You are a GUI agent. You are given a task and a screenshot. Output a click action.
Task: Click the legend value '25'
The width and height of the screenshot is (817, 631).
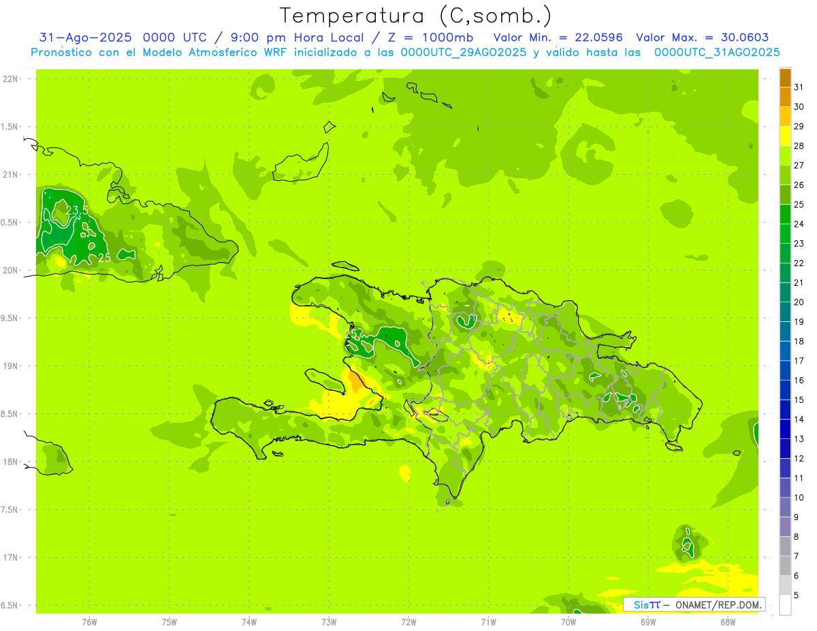click(799, 204)
